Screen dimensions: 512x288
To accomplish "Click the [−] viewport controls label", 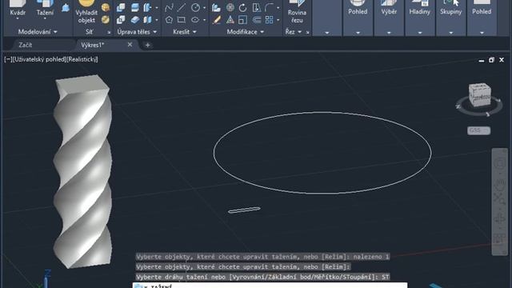I will pos(8,59).
